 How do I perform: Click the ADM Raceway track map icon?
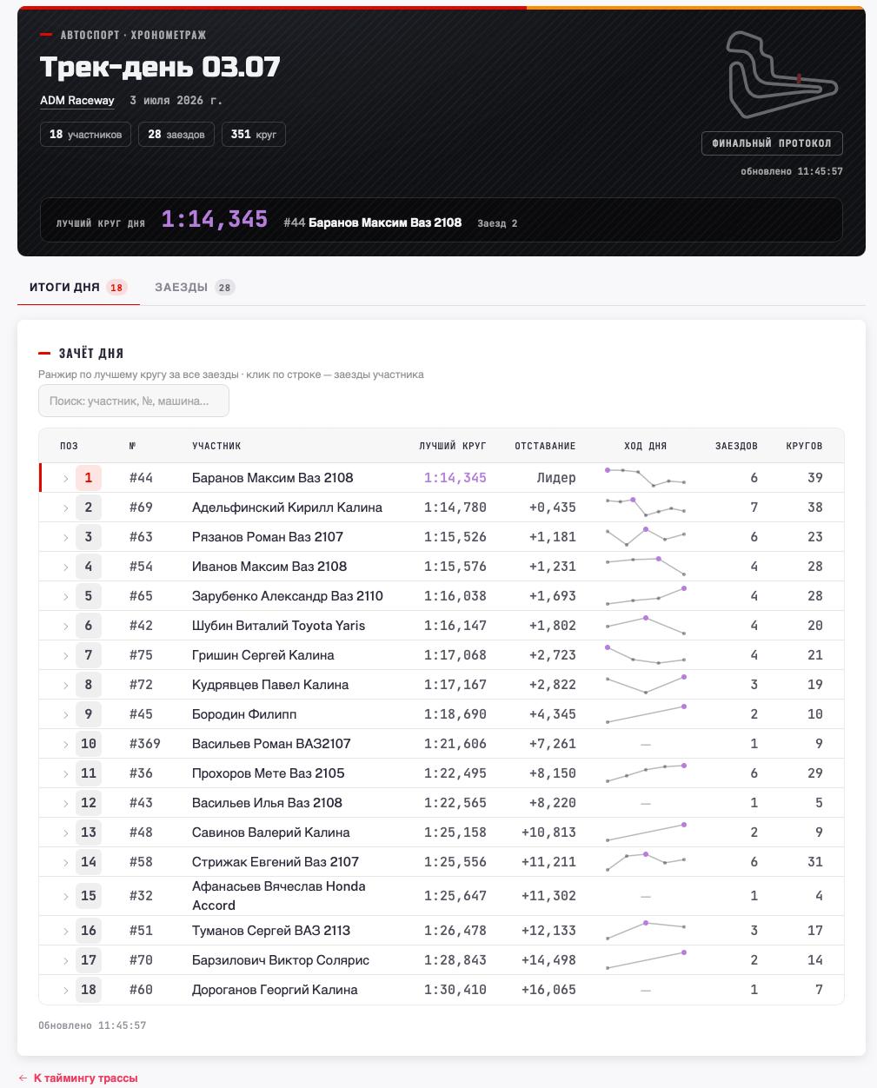(782, 75)
